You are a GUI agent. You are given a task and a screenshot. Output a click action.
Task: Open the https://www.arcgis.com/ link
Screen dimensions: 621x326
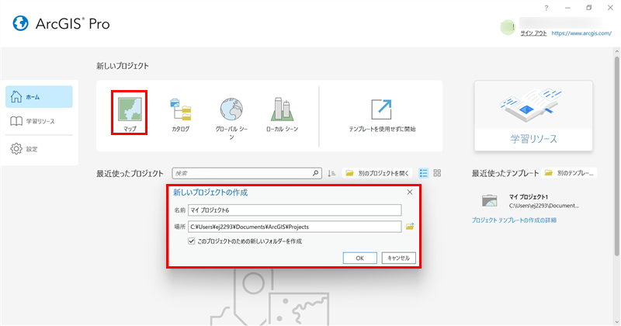click(x=581, y=33)
